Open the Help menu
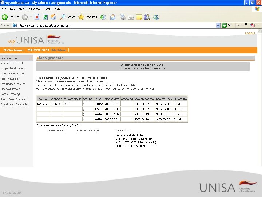 (57, 9)
